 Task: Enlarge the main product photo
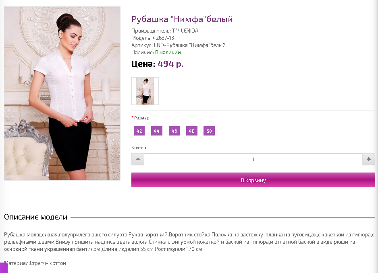click(x=62, y=93)
